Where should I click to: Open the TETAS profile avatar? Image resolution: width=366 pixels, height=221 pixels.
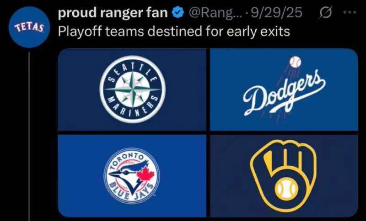[29, 28]
